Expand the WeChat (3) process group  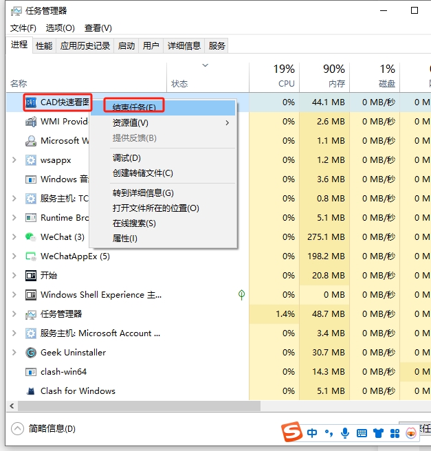coord(14,237)
